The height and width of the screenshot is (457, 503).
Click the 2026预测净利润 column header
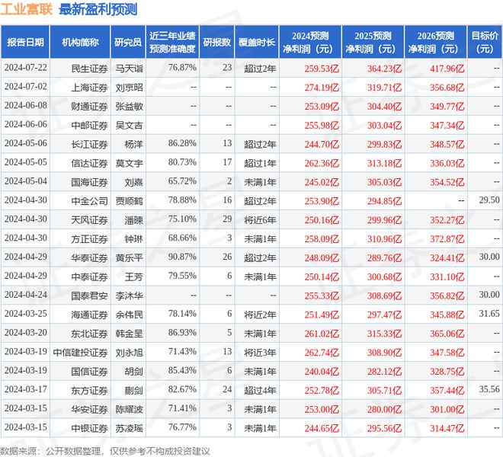(436, 43)
